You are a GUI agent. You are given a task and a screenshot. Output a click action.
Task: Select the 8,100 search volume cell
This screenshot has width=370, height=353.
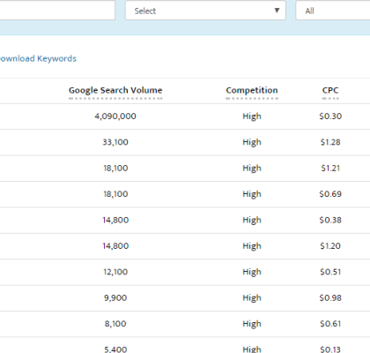pos(115,324)
